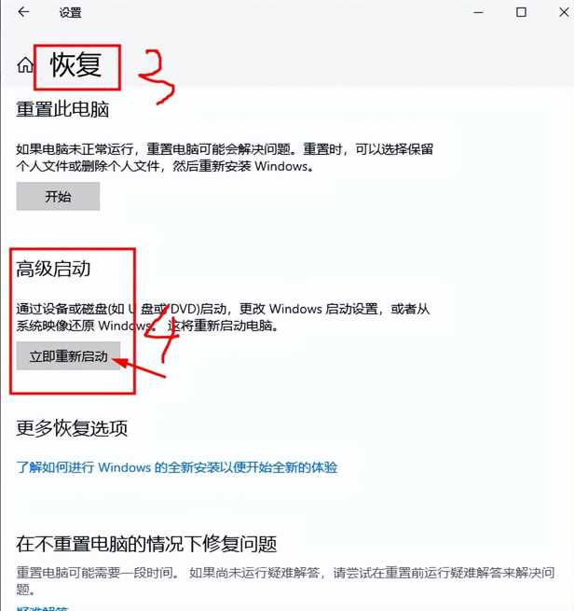Image resolution: width=574 pixels, height=611 pixels.
Task: Minimize the 设置 window
Action: click(478, 12)
